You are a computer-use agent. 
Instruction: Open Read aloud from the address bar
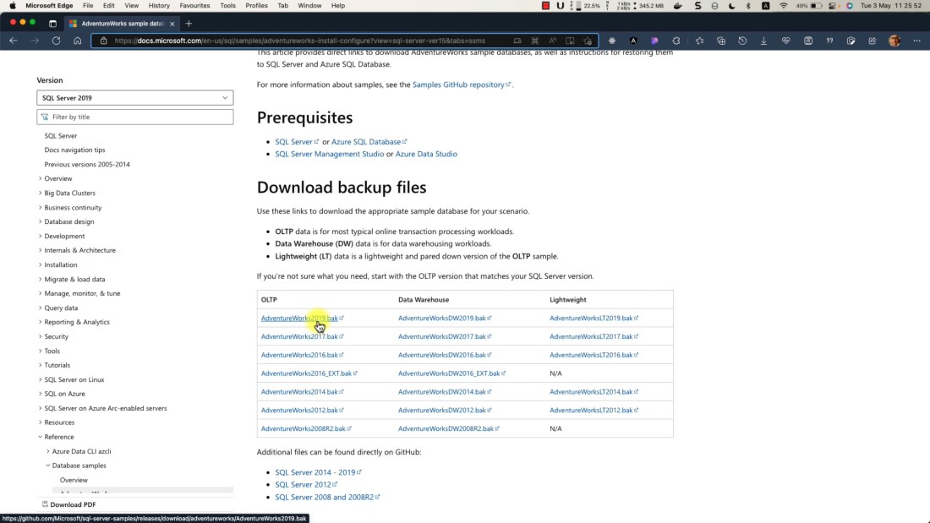coord(552,41)
